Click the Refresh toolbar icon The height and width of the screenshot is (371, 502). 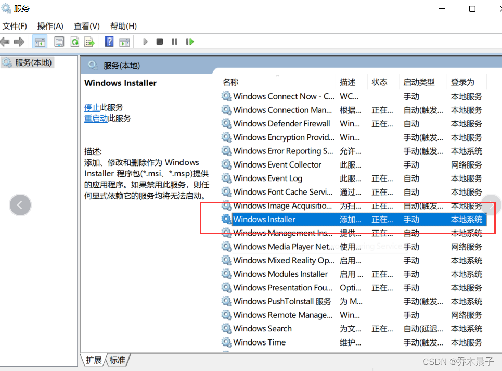tap(75, 42)
